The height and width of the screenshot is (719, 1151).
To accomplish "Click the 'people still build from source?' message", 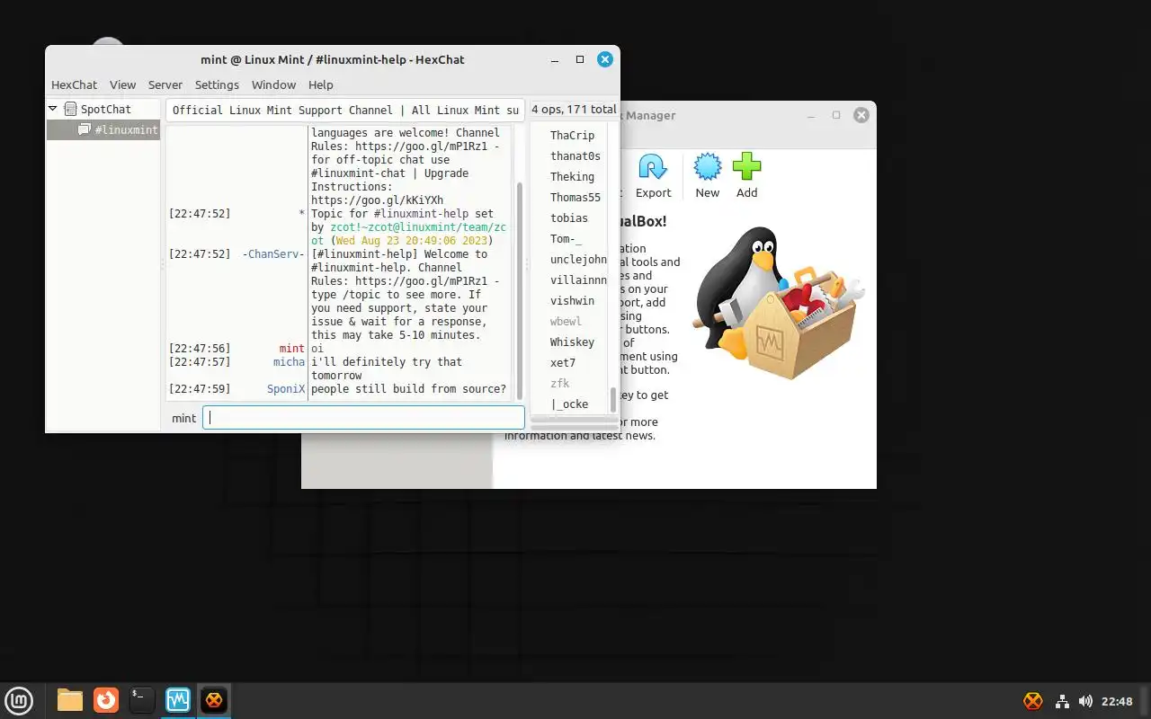I will (x=408, y=389).
